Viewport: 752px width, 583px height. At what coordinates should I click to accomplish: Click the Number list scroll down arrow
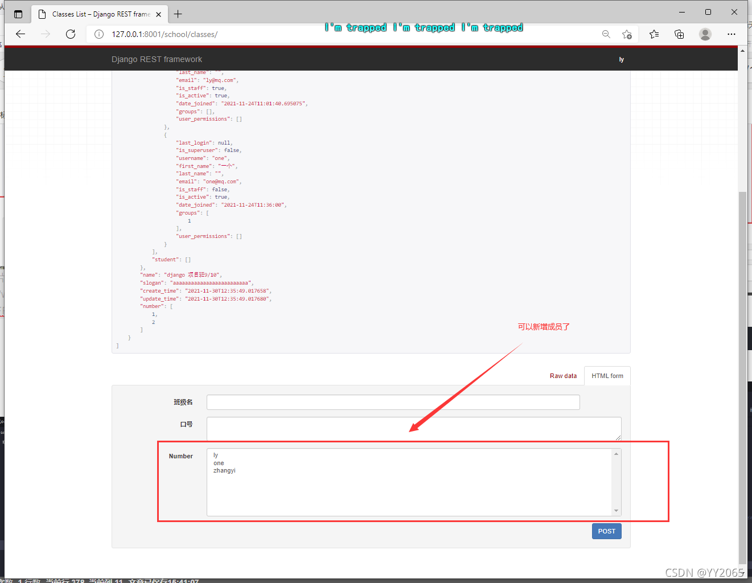(x=616, y=511)
